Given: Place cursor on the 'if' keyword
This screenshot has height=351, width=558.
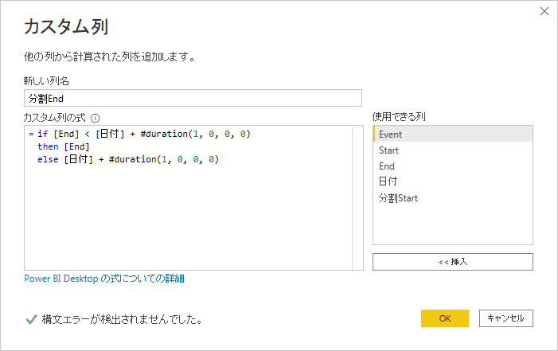Looking at the screenshot, I should 43,134.
